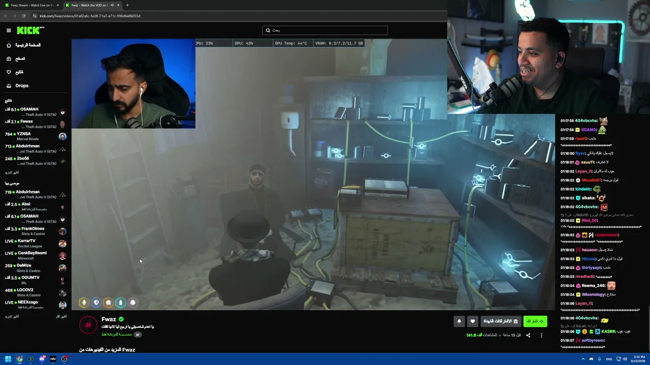
Task: Click the shield badge icon on the video
Action: click(x=96, y=303)
